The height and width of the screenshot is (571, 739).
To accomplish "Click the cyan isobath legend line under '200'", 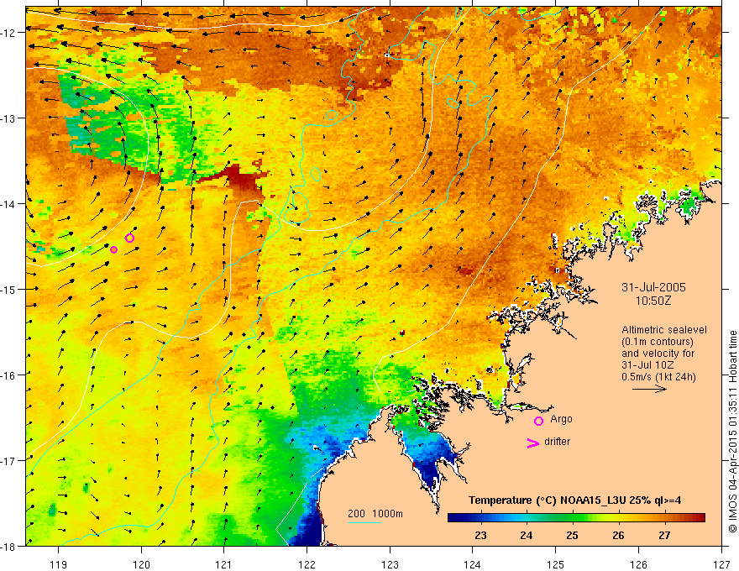I will coord(364,522).
